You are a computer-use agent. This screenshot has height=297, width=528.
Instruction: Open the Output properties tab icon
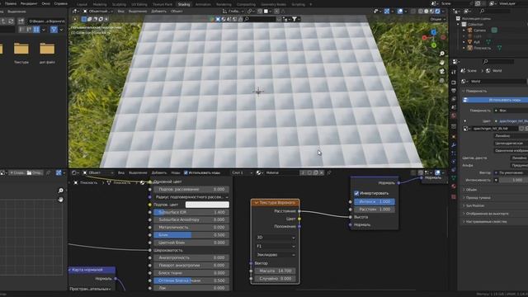454,91
